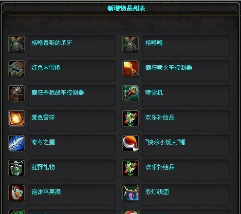The width and height of the screenshot is (241, 214).
Task: Select the 喷雪机 cannon icon
Action: pos(130,94)
